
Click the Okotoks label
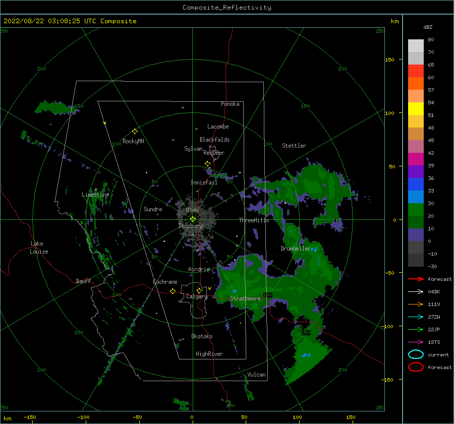click(x=202, y=336)
